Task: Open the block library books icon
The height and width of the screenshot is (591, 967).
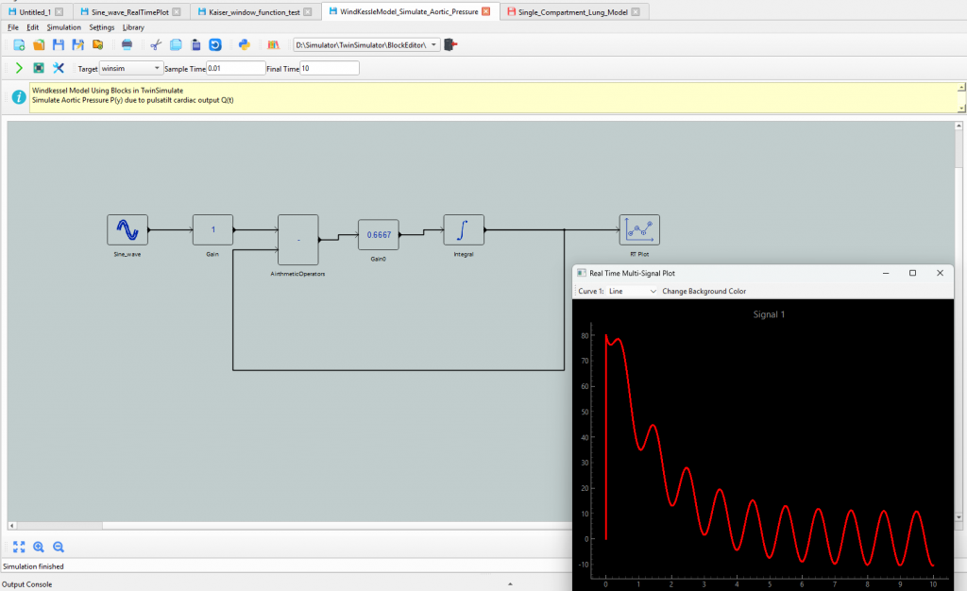Action: pyautogui.click(x=273, y=45)
